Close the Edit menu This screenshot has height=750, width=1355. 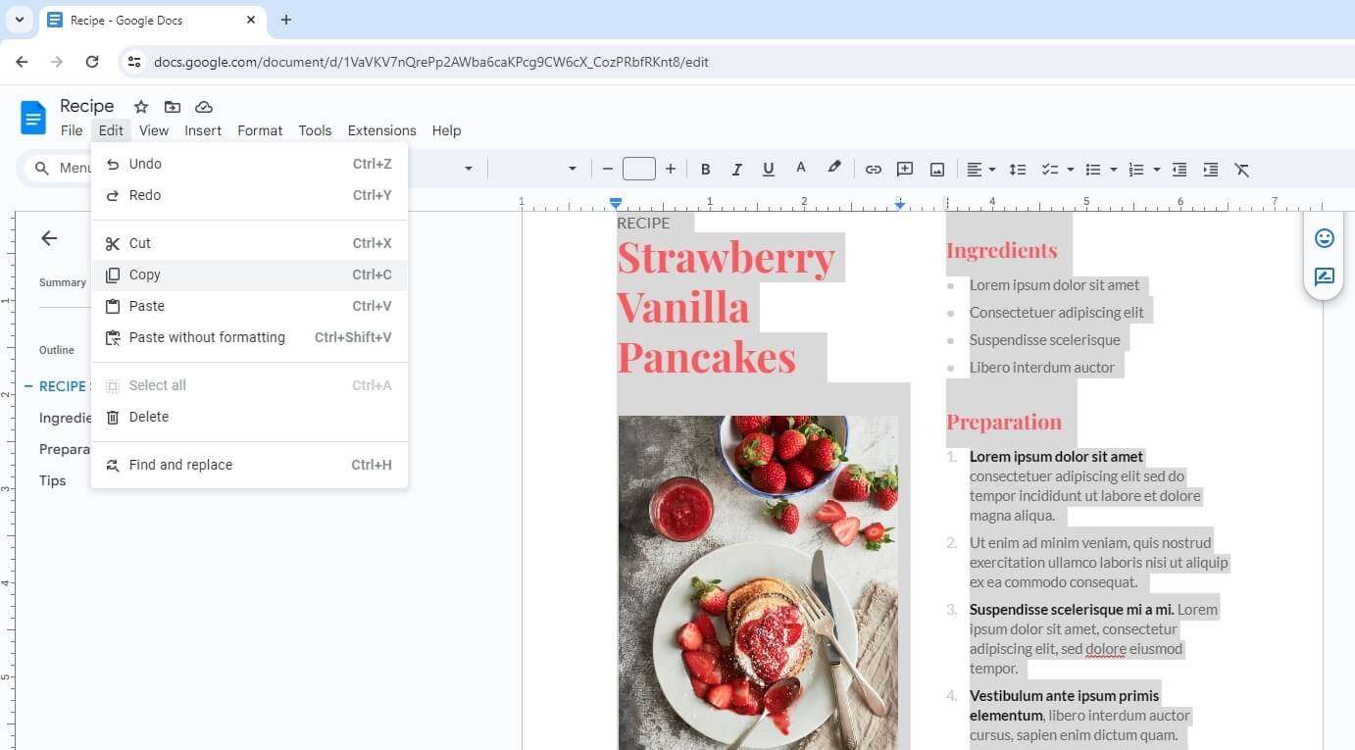point(111,130)
